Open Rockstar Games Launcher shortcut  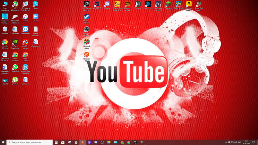pyautogui.click(x=189, y=6)
